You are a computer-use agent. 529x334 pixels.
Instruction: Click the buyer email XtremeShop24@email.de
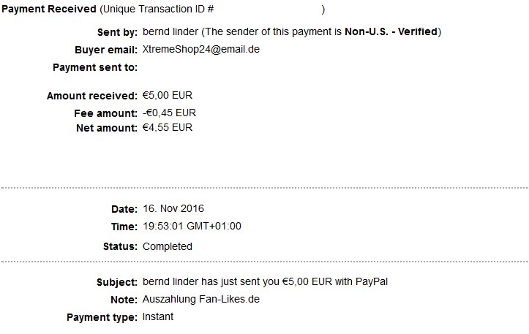(x=201, y=50)
